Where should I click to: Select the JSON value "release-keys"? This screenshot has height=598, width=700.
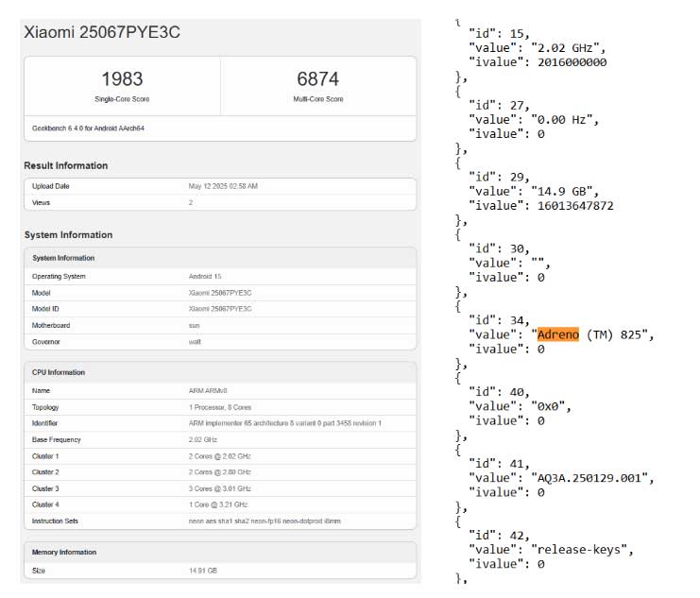coord(579,550)
